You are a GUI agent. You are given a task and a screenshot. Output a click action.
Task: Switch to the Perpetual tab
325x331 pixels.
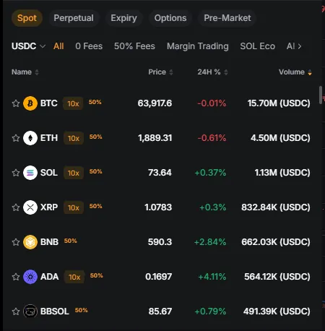tap(74, 18)
